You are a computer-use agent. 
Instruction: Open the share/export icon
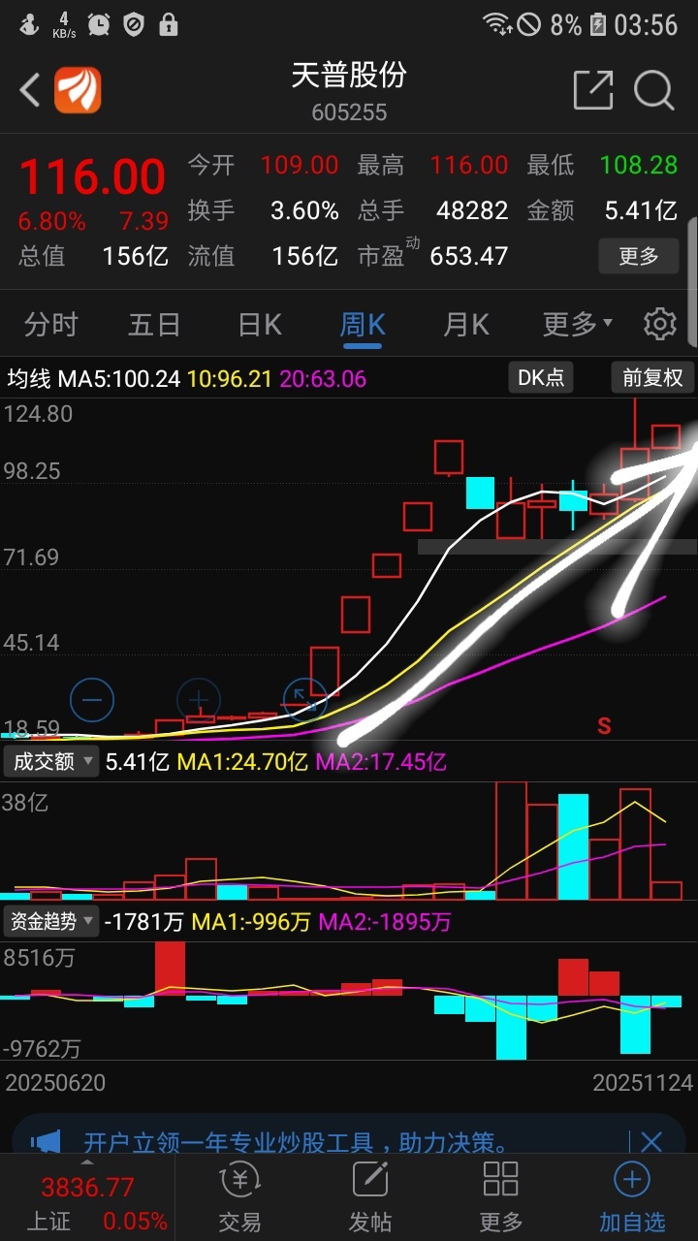pos(593,90)
